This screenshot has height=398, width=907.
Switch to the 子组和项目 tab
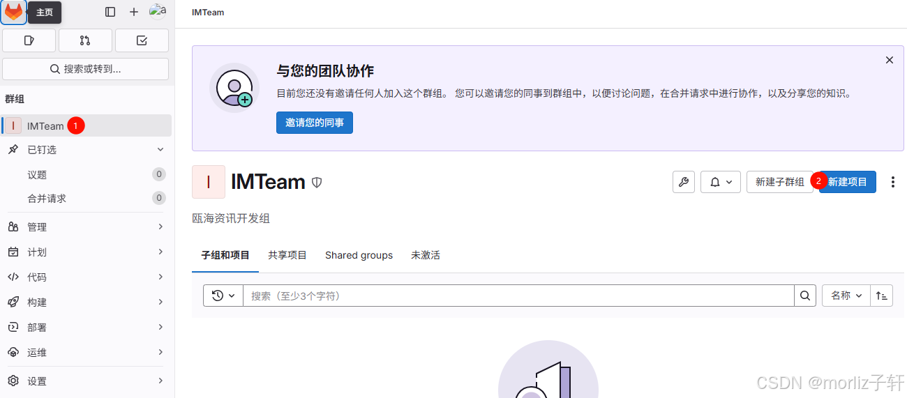click(x=225, y=255)
